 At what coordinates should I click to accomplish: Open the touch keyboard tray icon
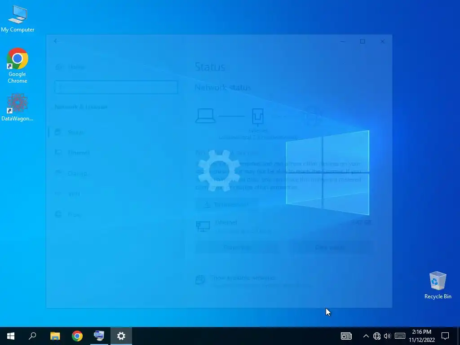400,336
